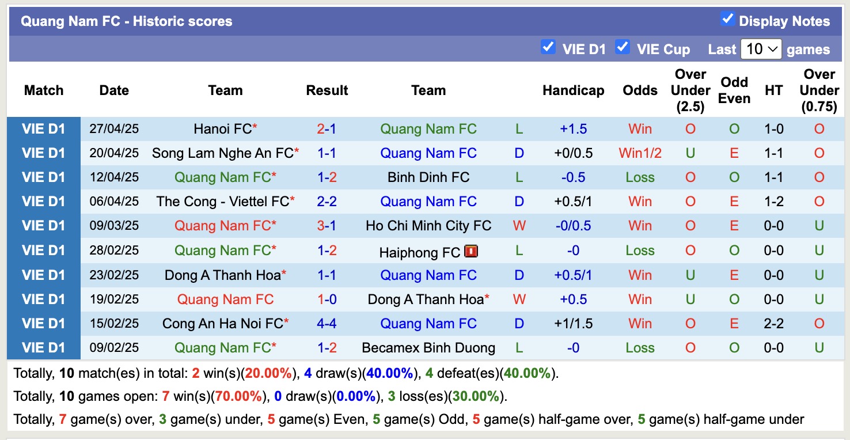
Task: Open the Hanoi FC team page
Action: (x=221, y=128)
